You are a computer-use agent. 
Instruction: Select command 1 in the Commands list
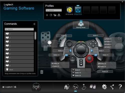coord(19,34)
